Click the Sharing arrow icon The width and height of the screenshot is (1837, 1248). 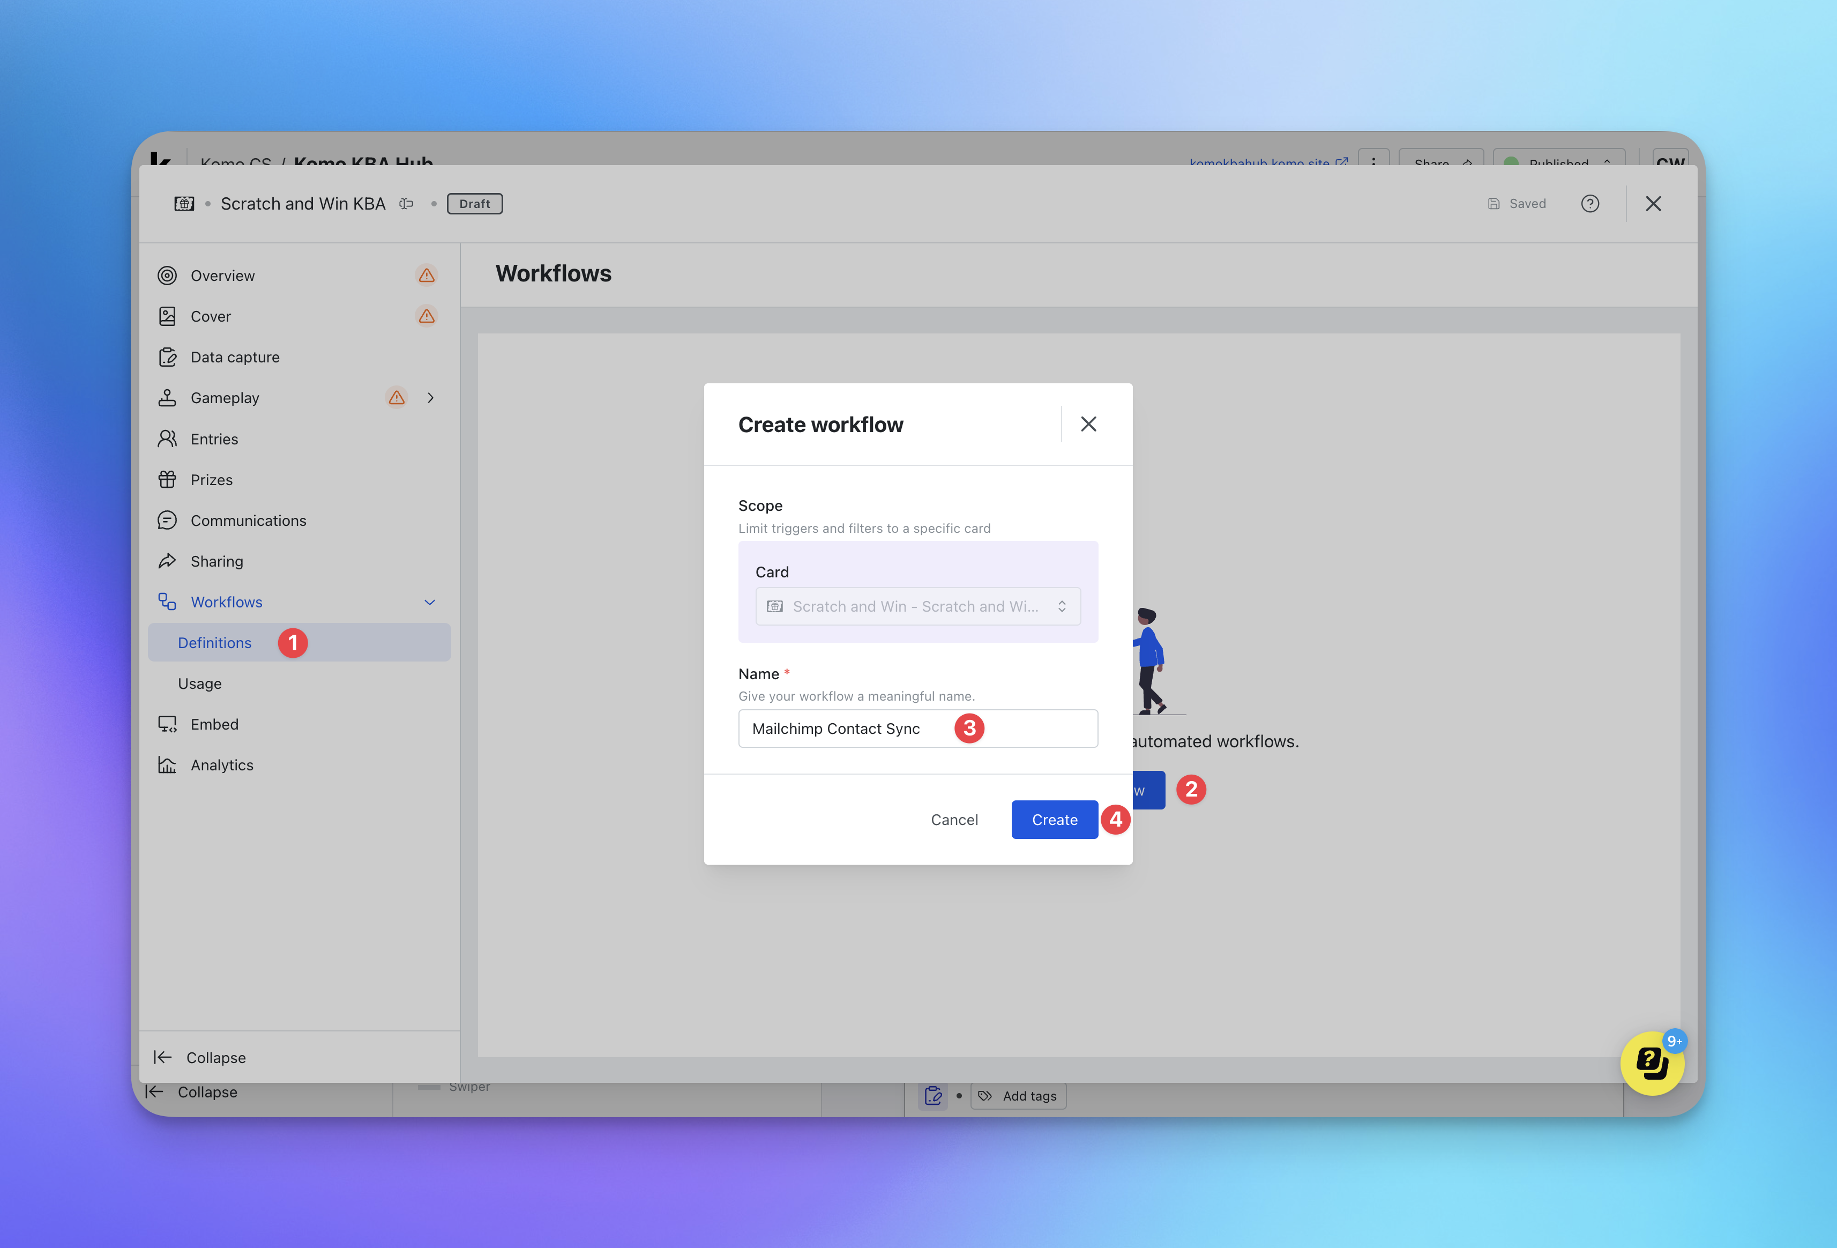(x=167, y=561)
